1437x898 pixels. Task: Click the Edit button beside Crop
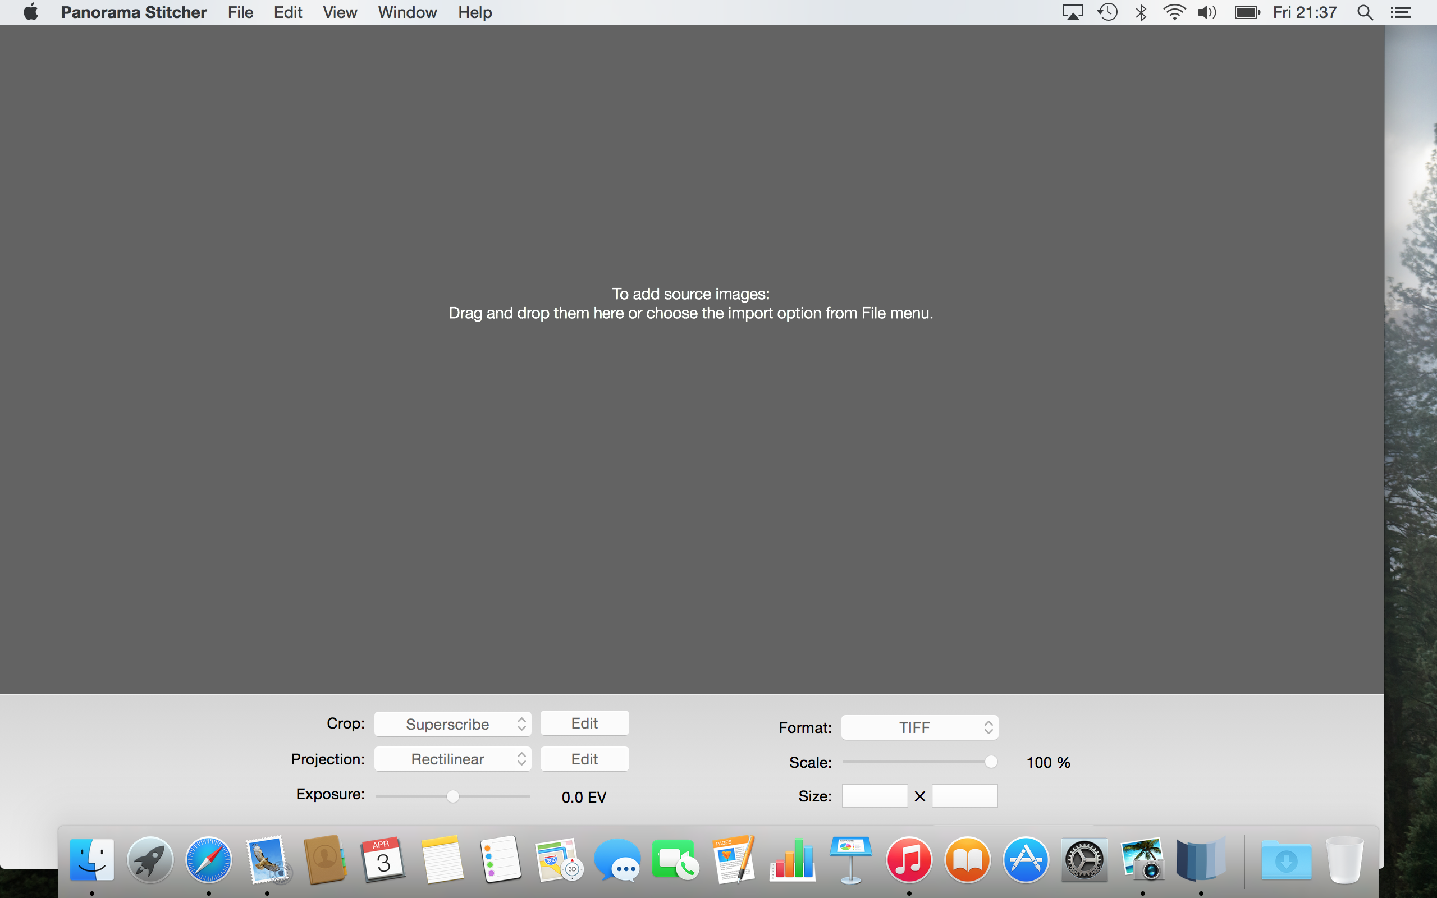point(584,723)
